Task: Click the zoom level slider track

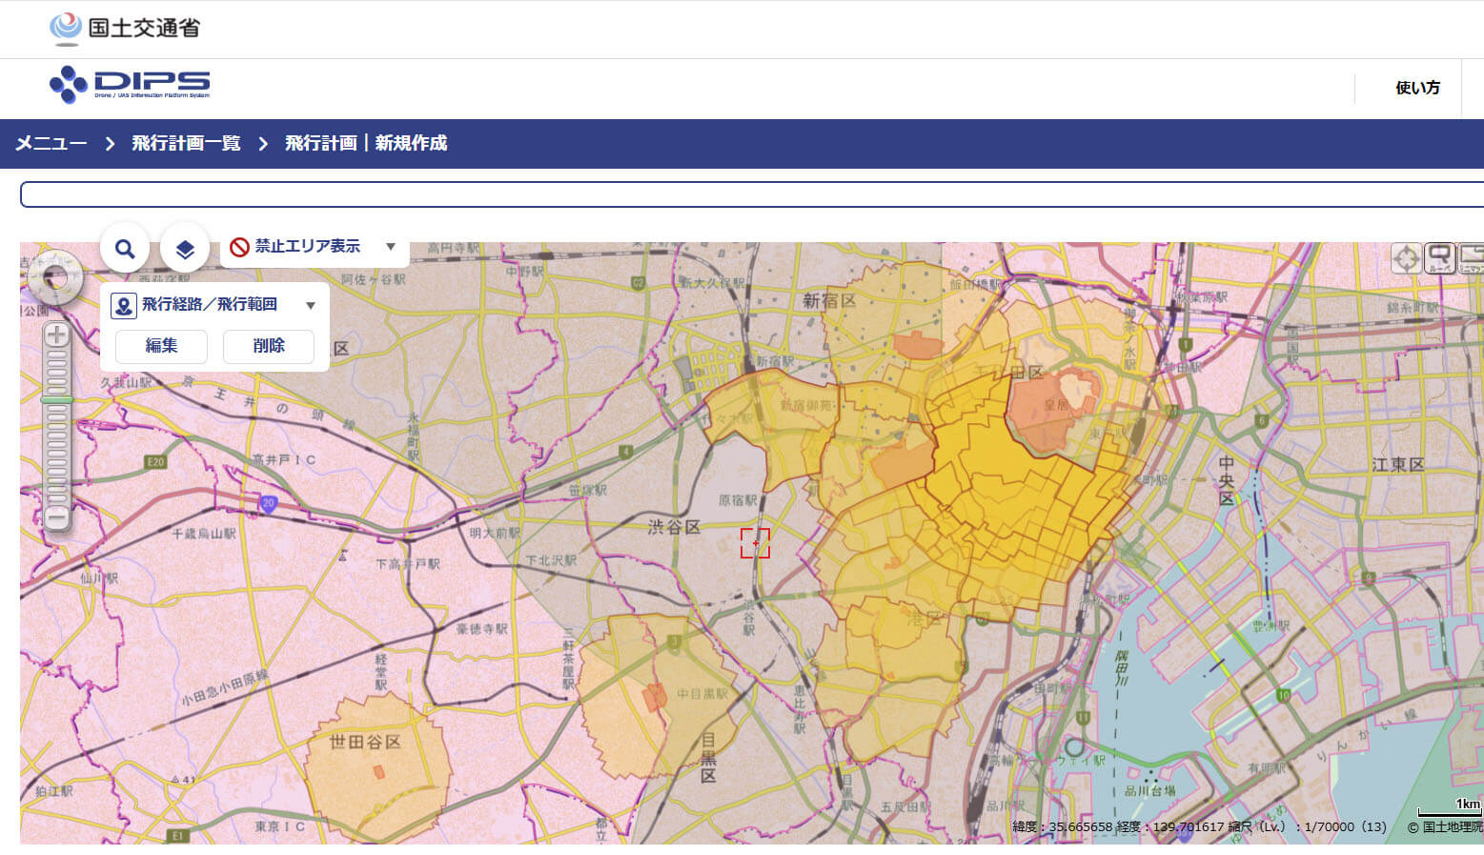Action: tap(57, 426)
